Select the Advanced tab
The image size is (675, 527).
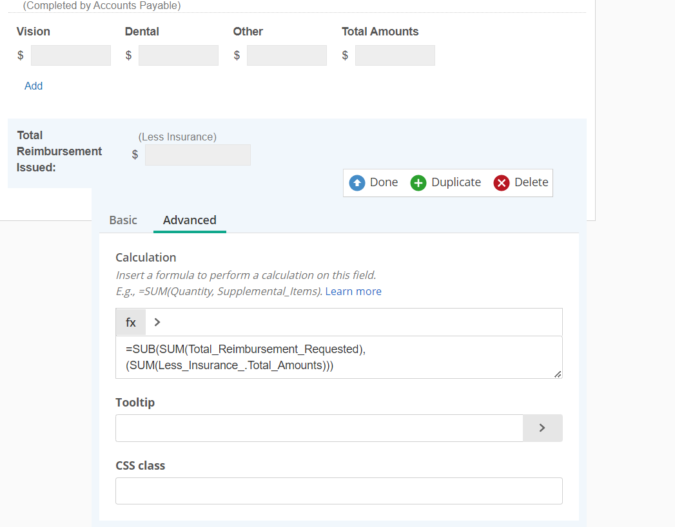coord(190,220)
